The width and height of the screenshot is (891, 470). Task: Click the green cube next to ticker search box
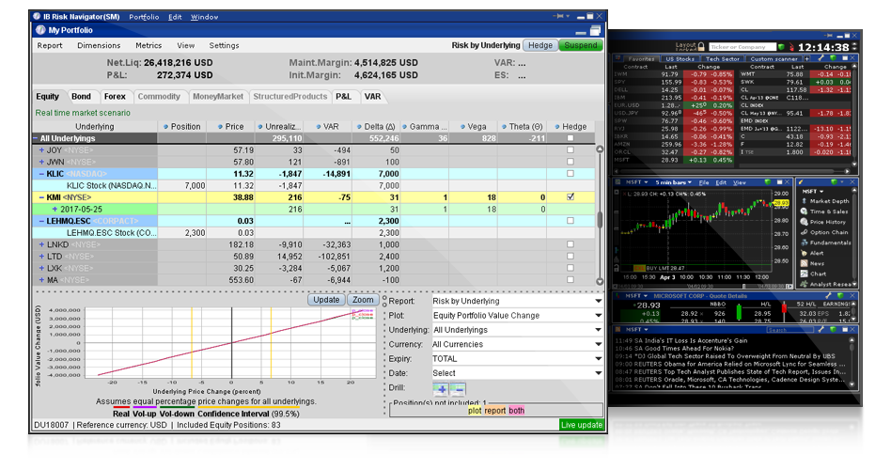[x=781, y=47]
